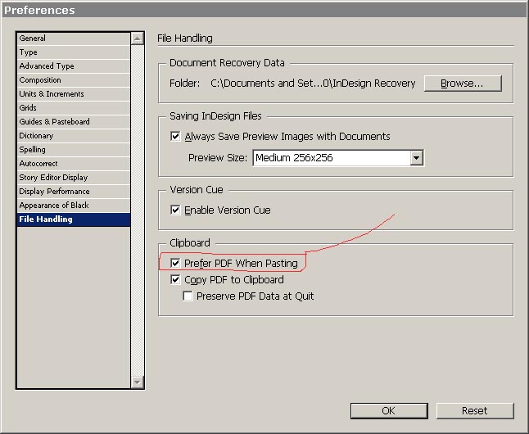Click the Saving InDesign Files group label
The width and height of the screenshot is (529, 434).
coord(215,116)
